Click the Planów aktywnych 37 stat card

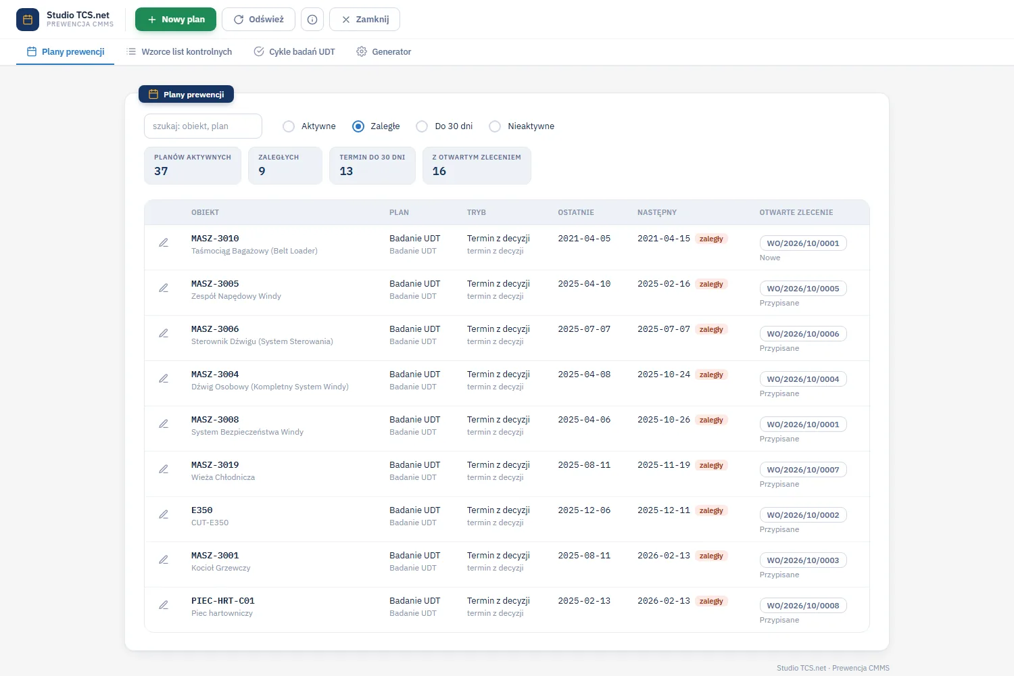click(193, 166)
